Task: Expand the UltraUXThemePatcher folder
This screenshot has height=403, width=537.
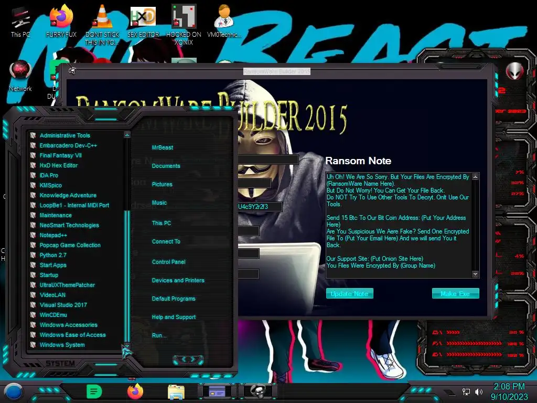Action: click(x=67, y=285)
